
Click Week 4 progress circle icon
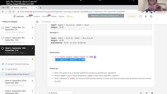(x=3, y=81)
